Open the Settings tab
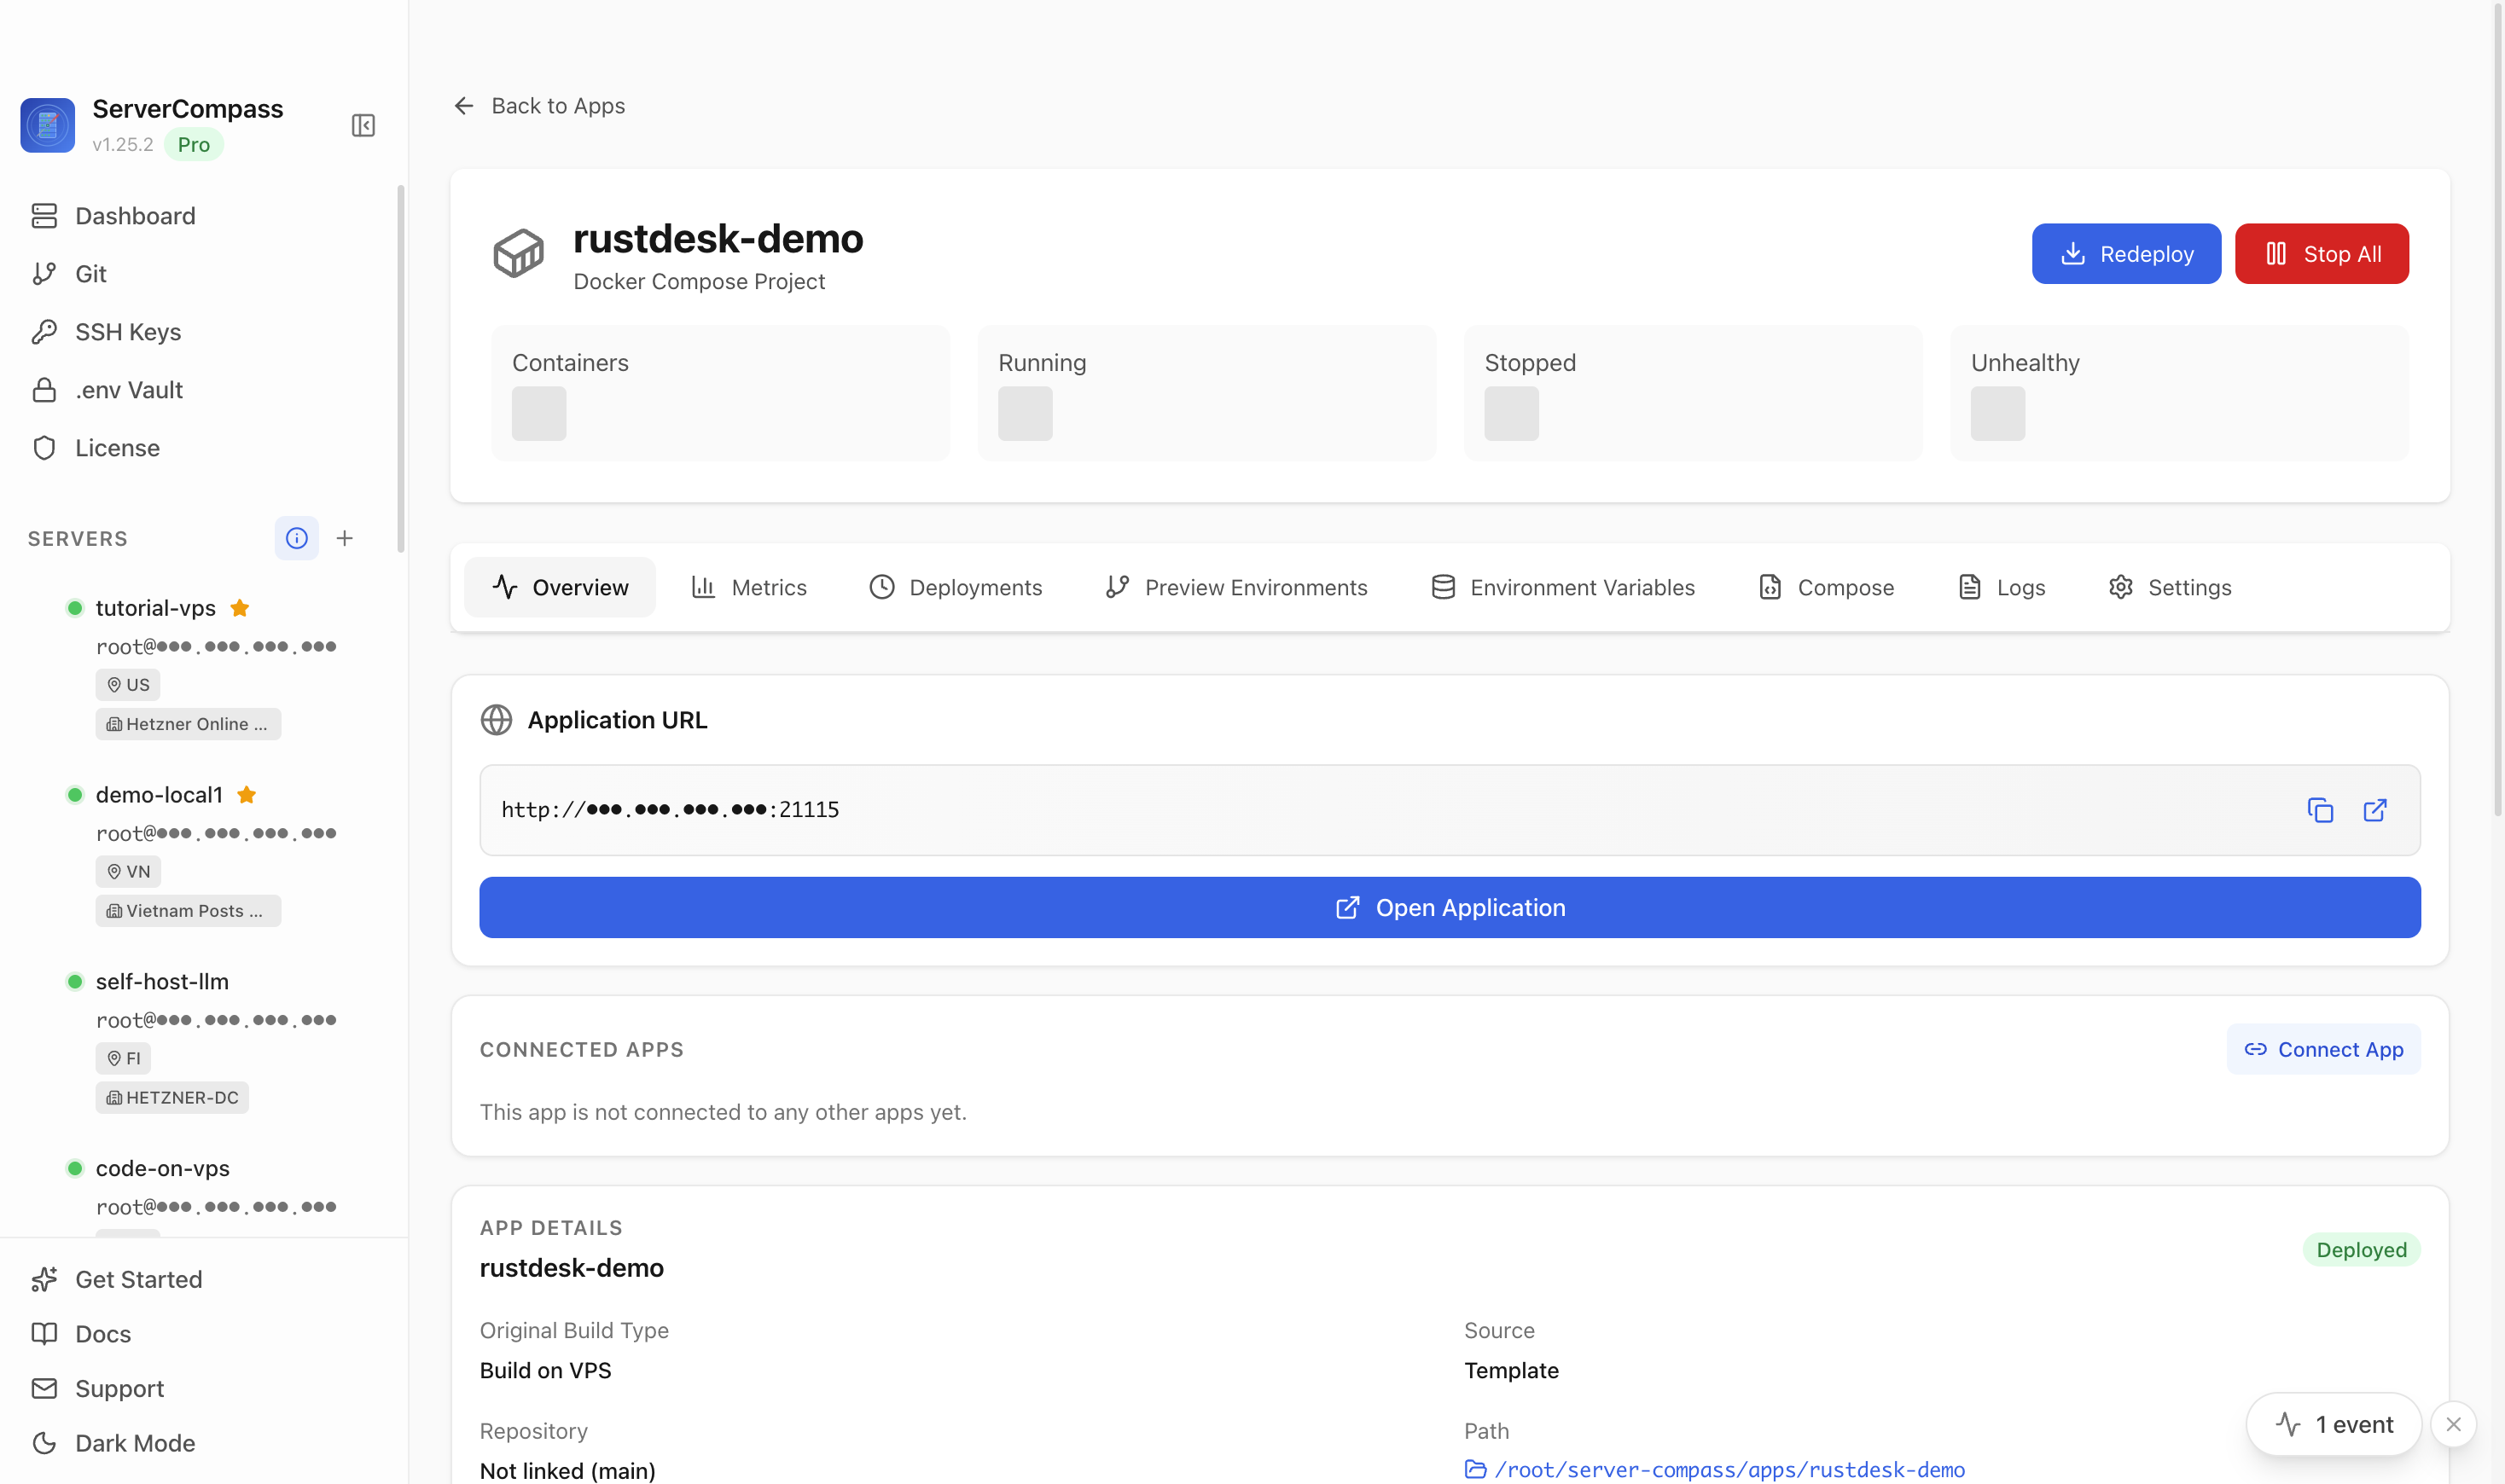 [2170, 587]
